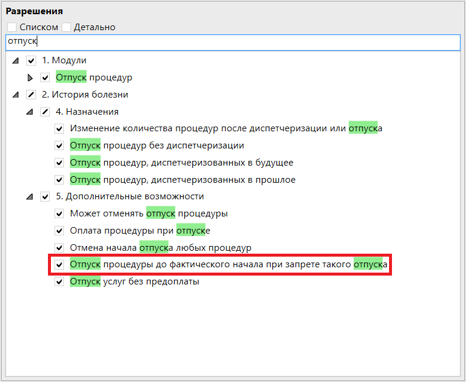Image resolution: width=466 pixels, height=382 pixels.
Task: Collapse the 1. Модули tree node
Action: tap(15, 60)
